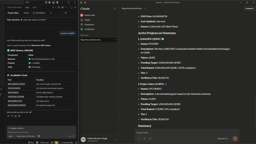Click the yellow highlighted status bar icon

[x=56, y=142]
